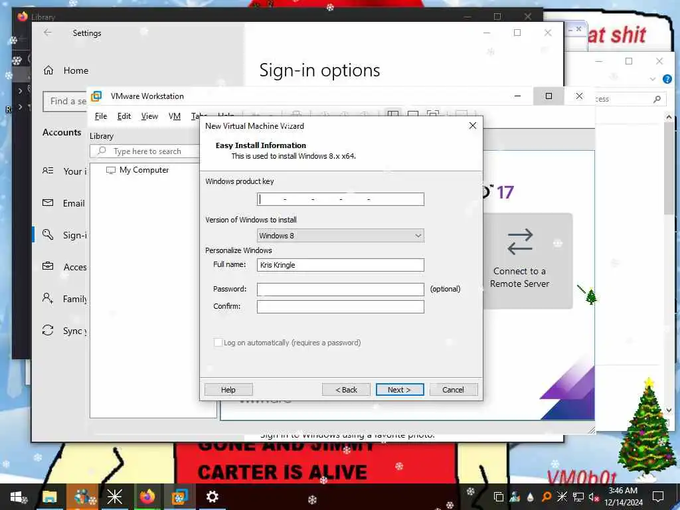Open the Settings gear in the taskbar
Screen dimensions: 680x510
[x=212, y=497]
